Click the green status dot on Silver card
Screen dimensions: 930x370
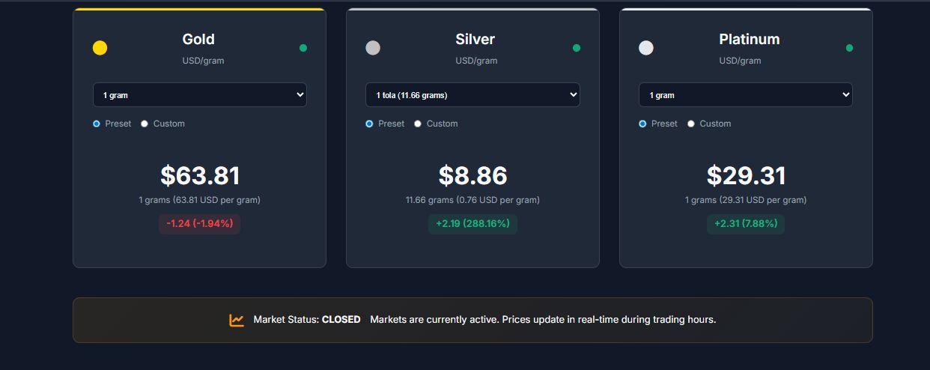pyautogui.click(x=577, y=48)
